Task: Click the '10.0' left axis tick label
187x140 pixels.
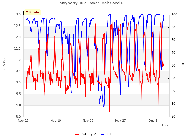Action: click(18, 82)
